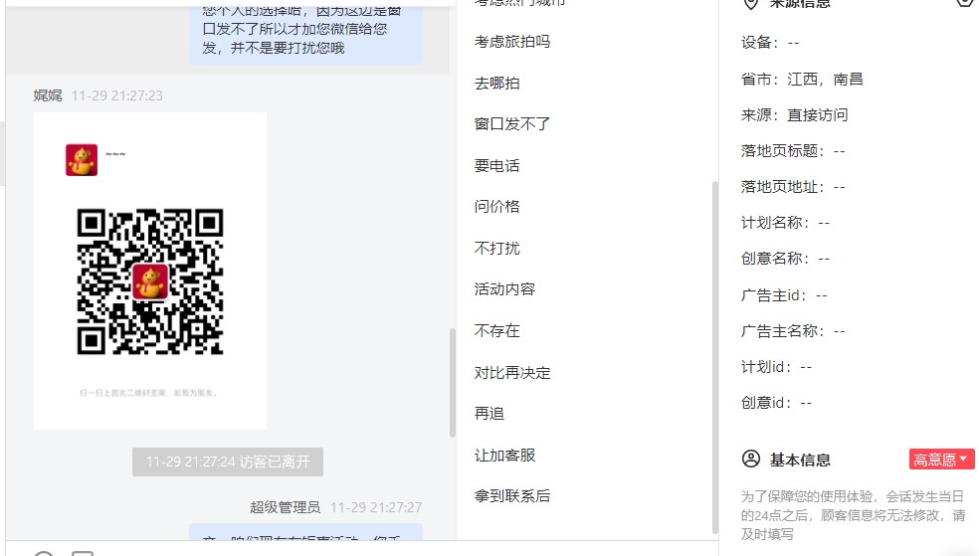
Task: Click the 来源：直接访问 field
Action: tap(794, 115)
